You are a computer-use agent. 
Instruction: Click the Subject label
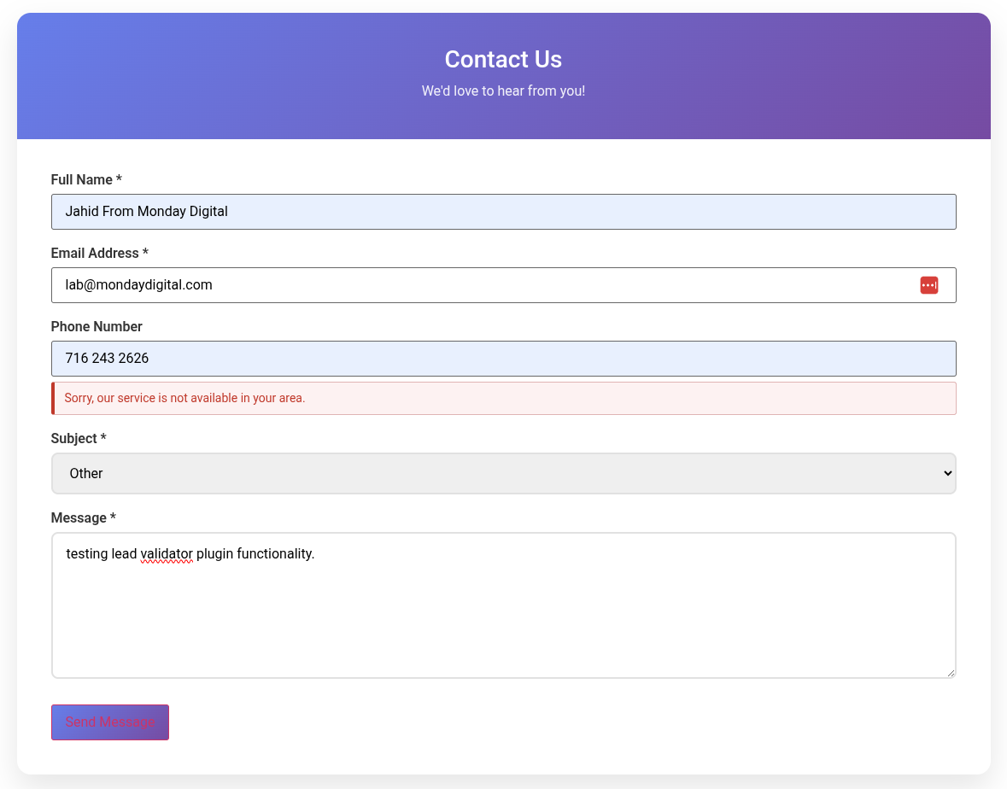(79, 439)
